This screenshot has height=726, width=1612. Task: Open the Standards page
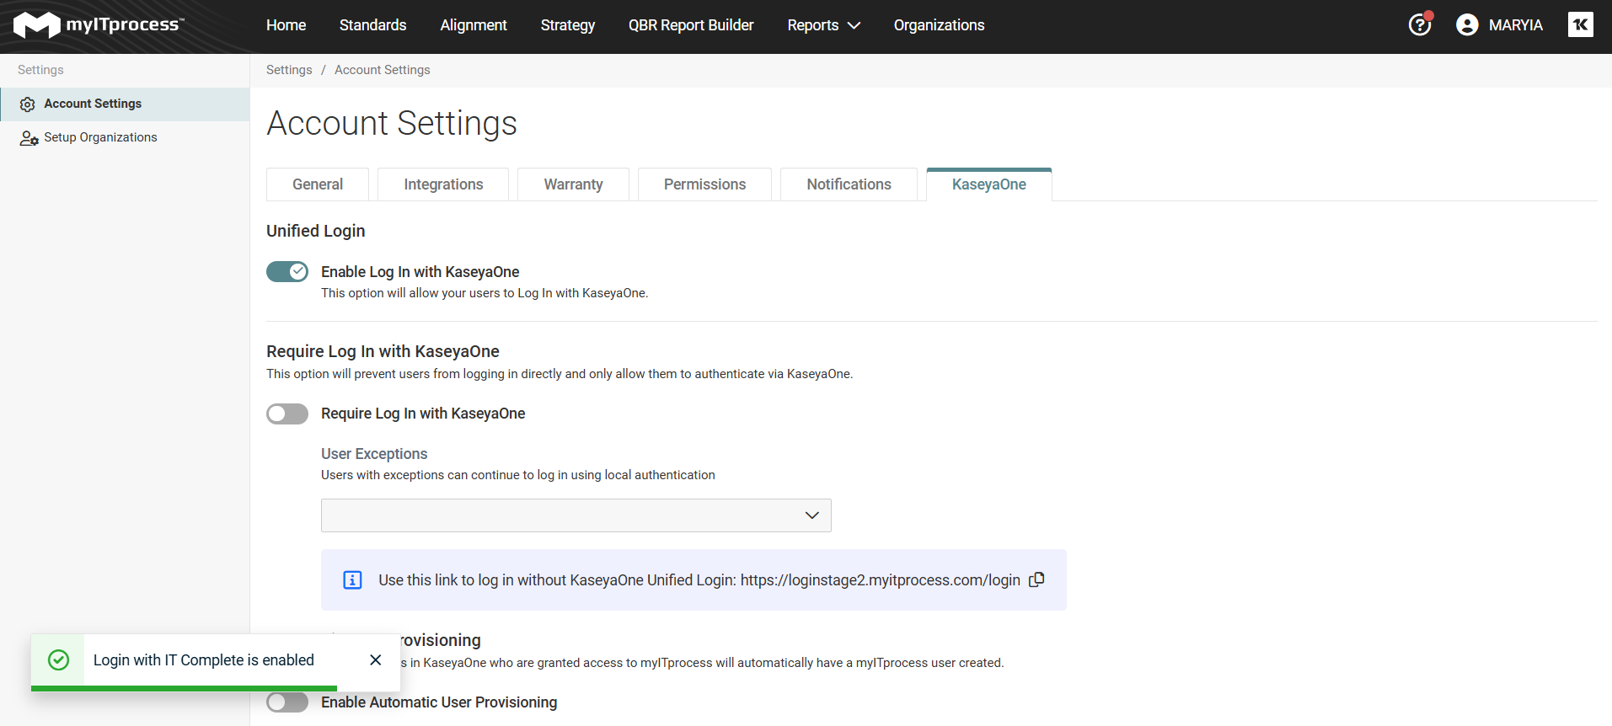tap(372, 25)
